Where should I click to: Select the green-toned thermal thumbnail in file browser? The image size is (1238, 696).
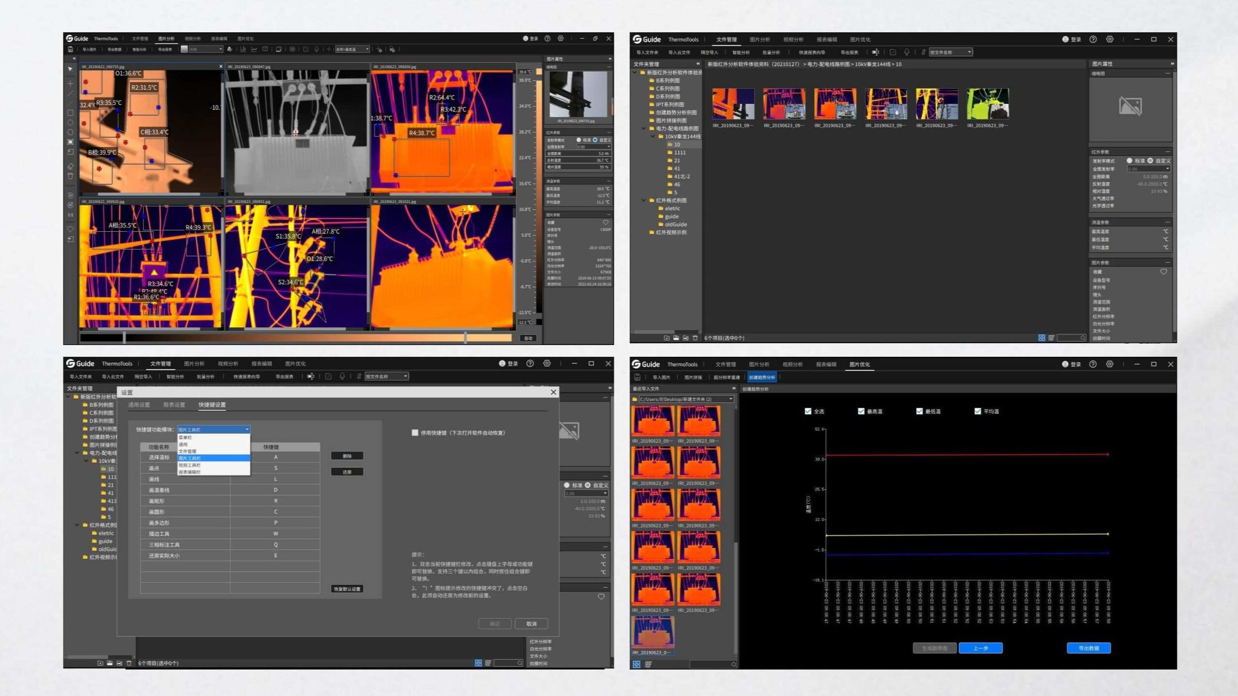pyautogui.click(x=987, y=104)
